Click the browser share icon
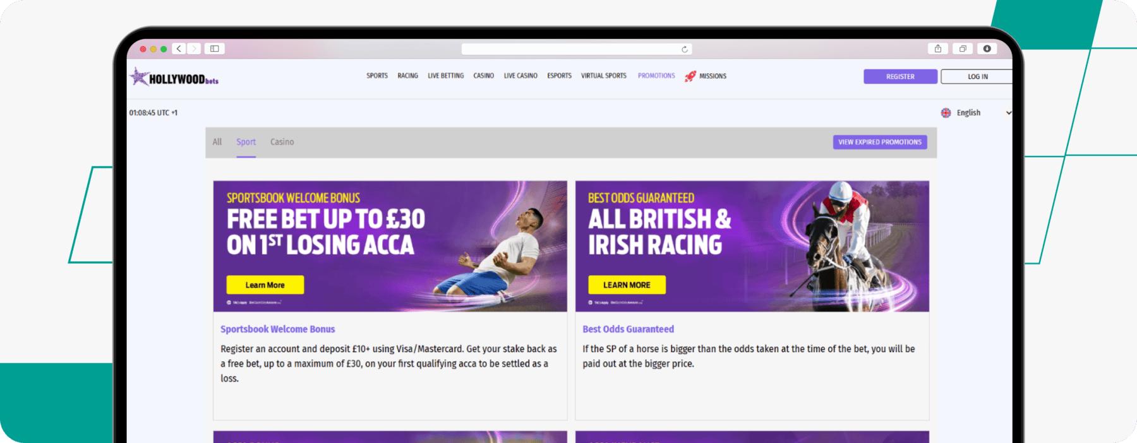This screenshot has height=443, width=1137. tap(938, 49)
